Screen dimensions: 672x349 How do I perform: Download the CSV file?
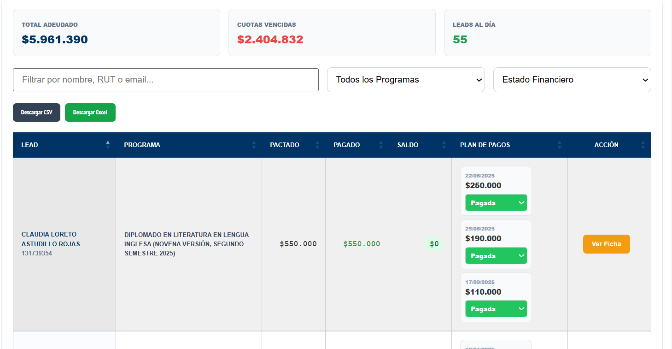click(x=36, y=112)
